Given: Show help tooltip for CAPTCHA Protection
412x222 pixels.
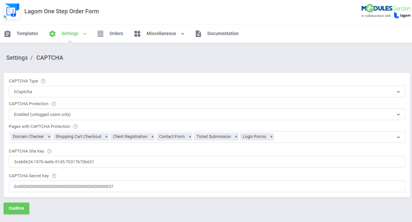Looking at the screenshot, I should [54, 104].
